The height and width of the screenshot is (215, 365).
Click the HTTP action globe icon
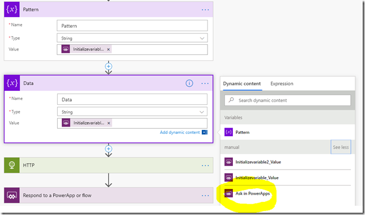12,165
